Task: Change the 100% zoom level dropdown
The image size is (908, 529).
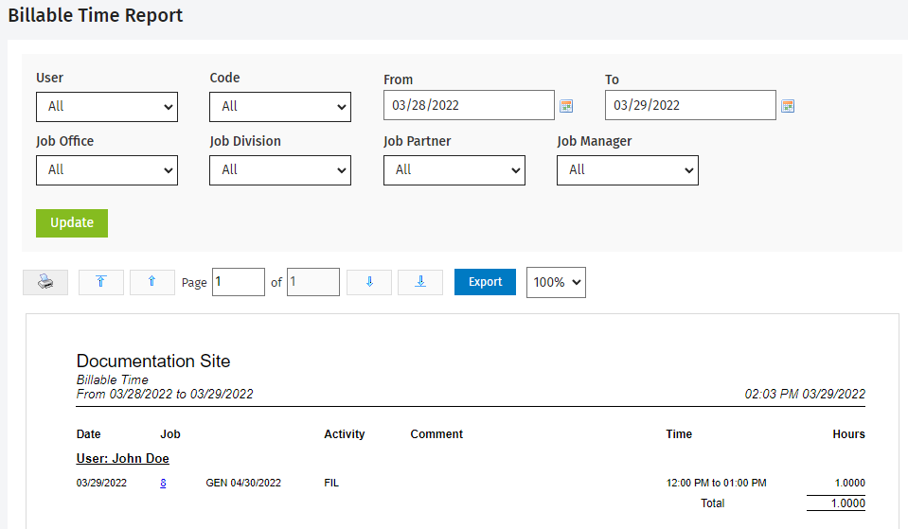Action: [556, 282]
